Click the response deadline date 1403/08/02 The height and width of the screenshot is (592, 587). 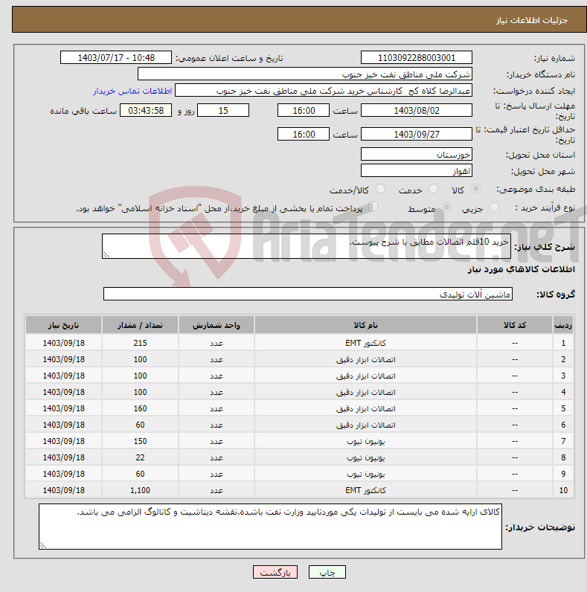click(x=417, y=110)
